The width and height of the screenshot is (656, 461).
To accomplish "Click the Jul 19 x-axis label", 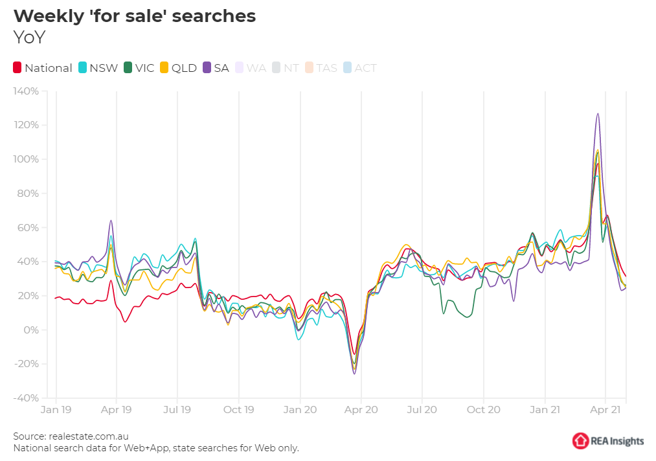I will (177, 409).
